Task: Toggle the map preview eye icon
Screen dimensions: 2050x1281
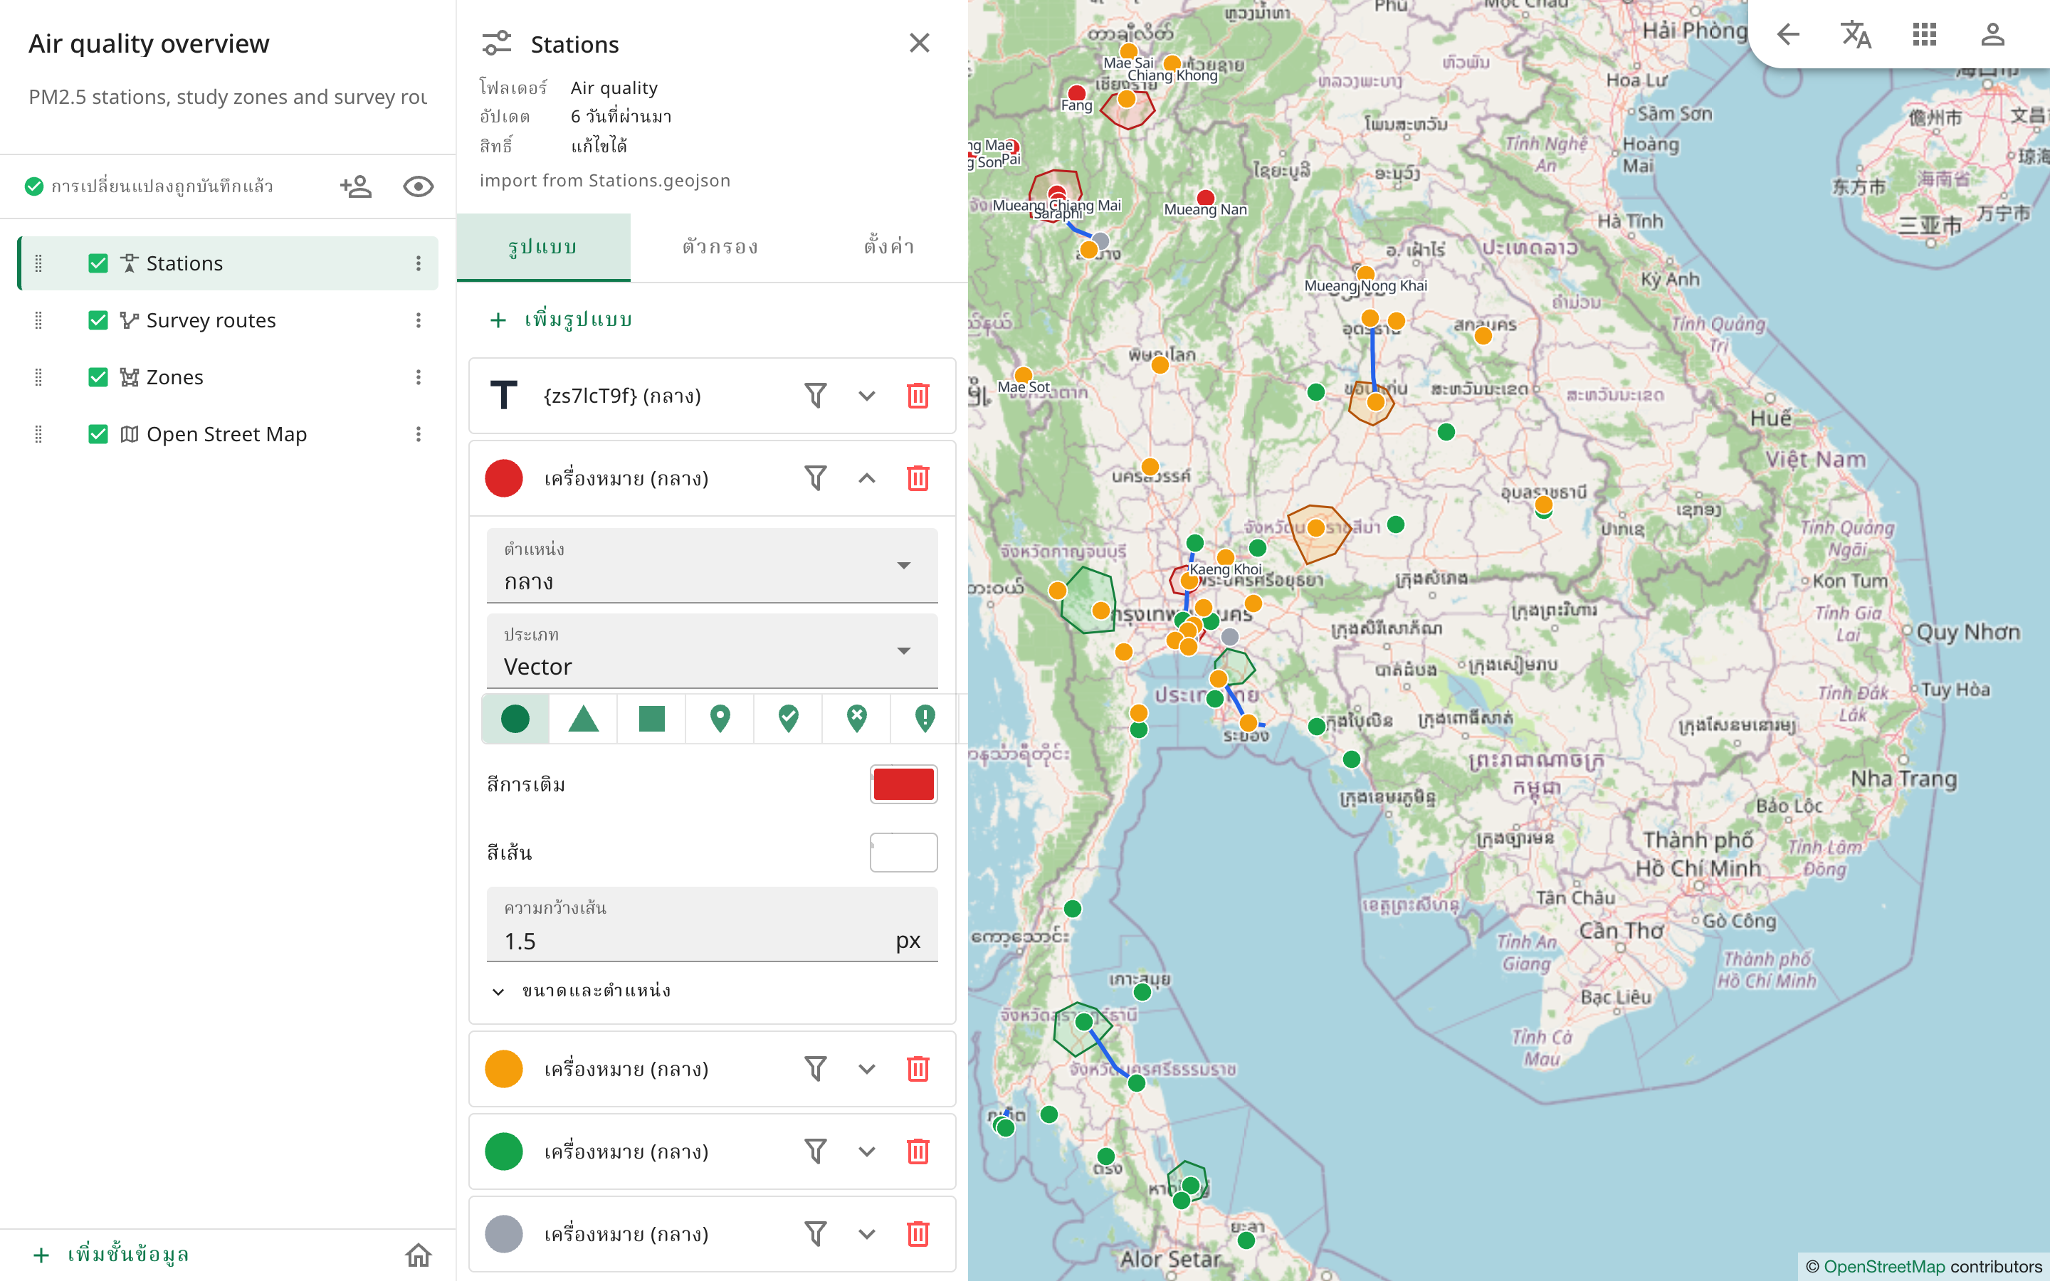Action: point(419,186)
